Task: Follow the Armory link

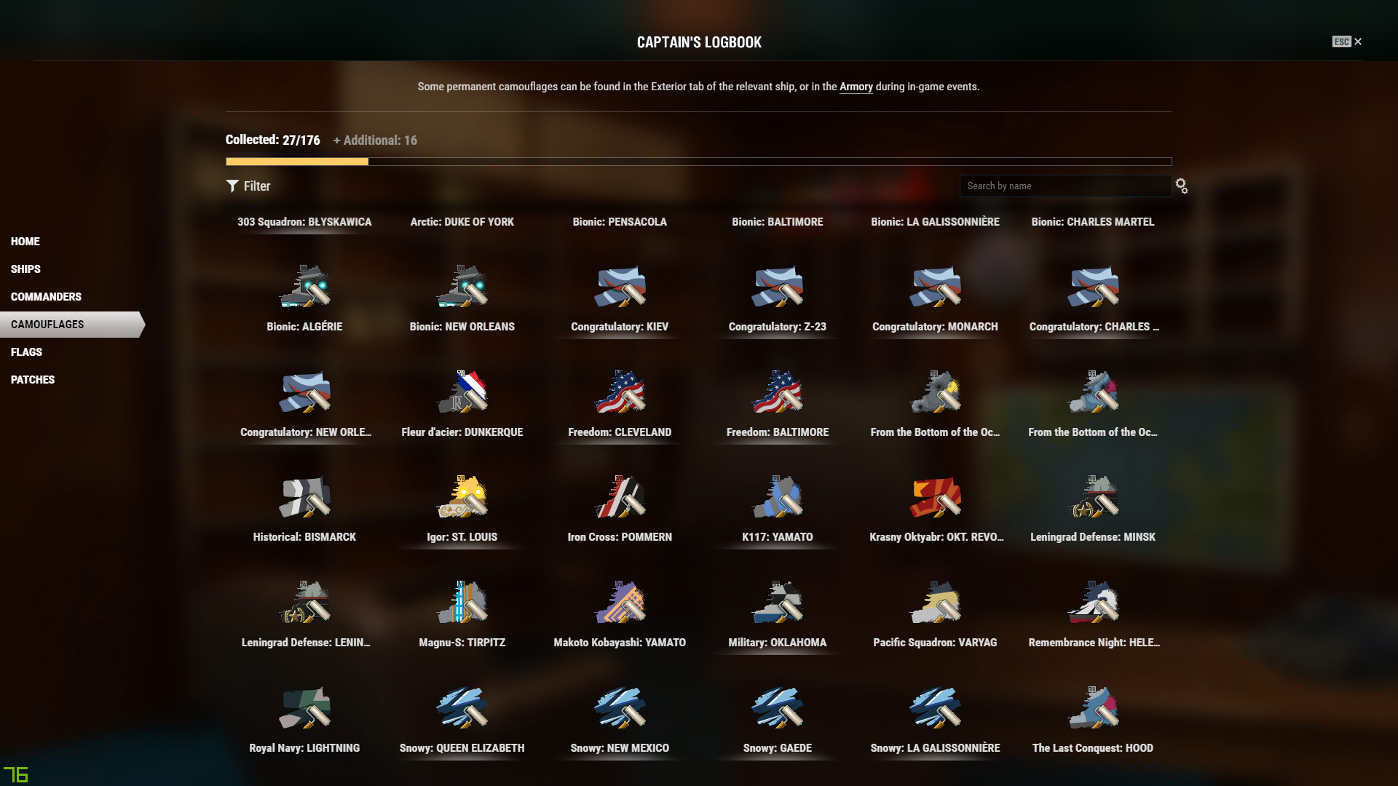Action: (x=856, y=87)
